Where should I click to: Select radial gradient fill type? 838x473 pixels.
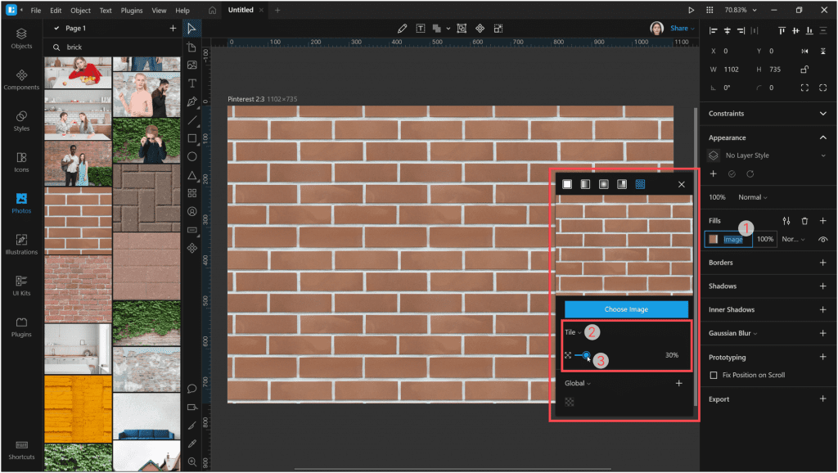coord(603,184)
